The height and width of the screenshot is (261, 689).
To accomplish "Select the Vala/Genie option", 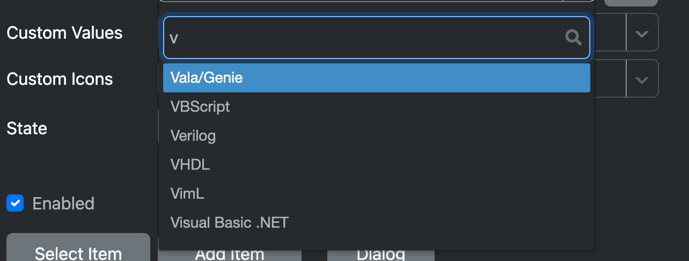I will coord(376,78).
